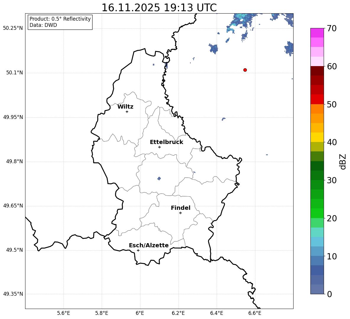This screenshot has height=319, width=350.
Task: Click the map title showing 16.11.2025 19:13 UTC
Action: (x=159, y=8)
